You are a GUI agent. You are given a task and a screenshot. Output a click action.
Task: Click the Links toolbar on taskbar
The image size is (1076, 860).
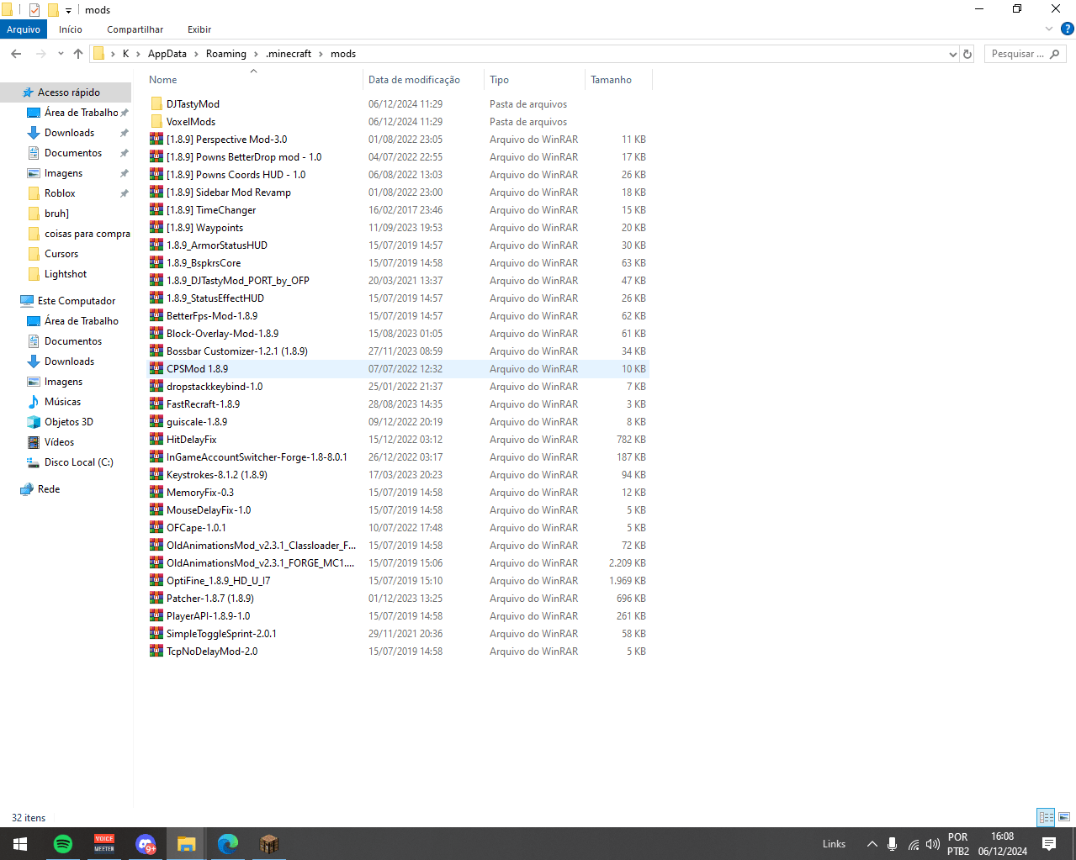pyautogui.click(x=834, y=844)
